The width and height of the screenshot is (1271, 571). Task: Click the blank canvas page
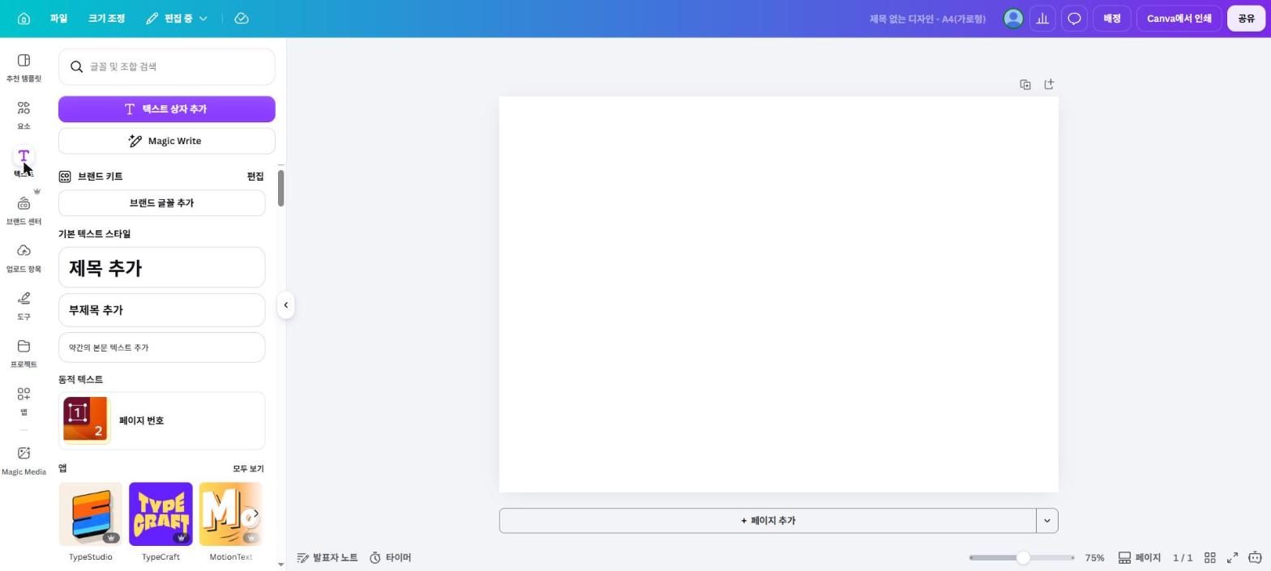tap(778, 294)
